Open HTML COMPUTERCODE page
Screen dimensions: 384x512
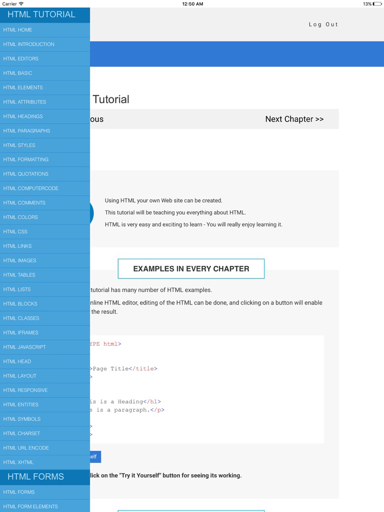click(x=45, y=188)
